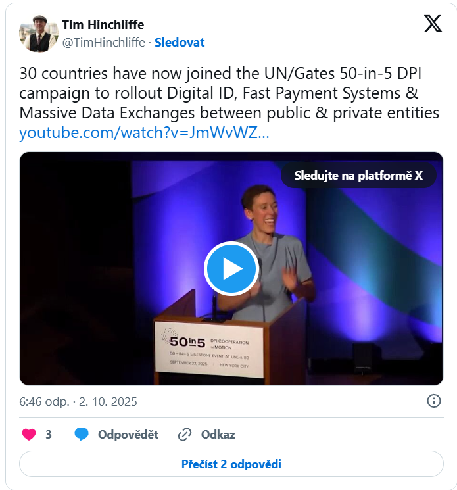Click the X logo icon
The height and width of the screenshot is (490, 457).
pos(433,24)
